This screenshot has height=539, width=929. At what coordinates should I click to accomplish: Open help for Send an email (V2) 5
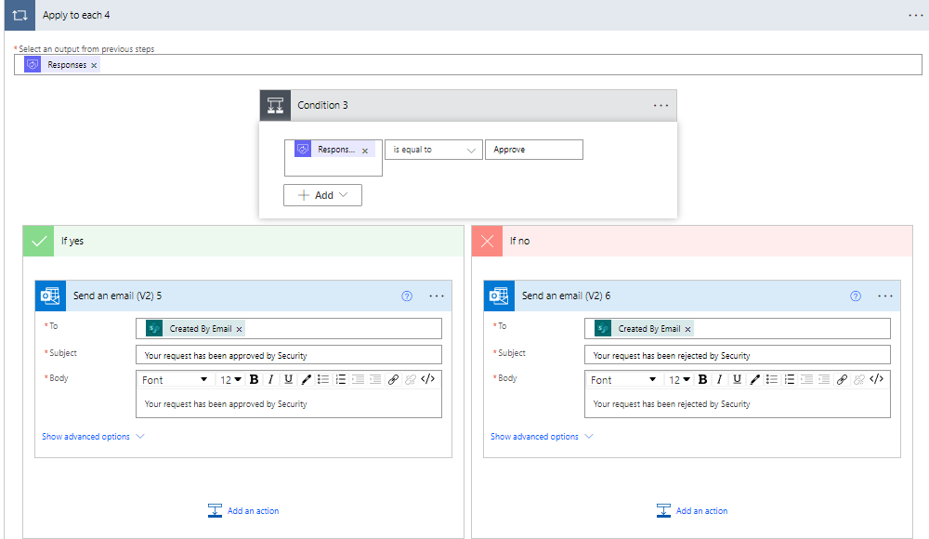[407, 296]
